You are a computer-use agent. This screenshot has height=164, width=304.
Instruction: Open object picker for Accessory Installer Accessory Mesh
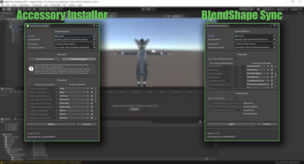click(x=94, y=47)
